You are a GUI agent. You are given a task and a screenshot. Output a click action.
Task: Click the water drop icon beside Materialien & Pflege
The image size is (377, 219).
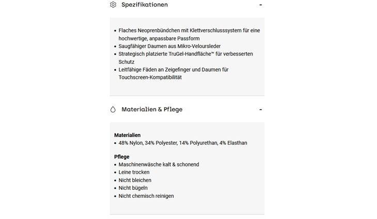point(113,109)
